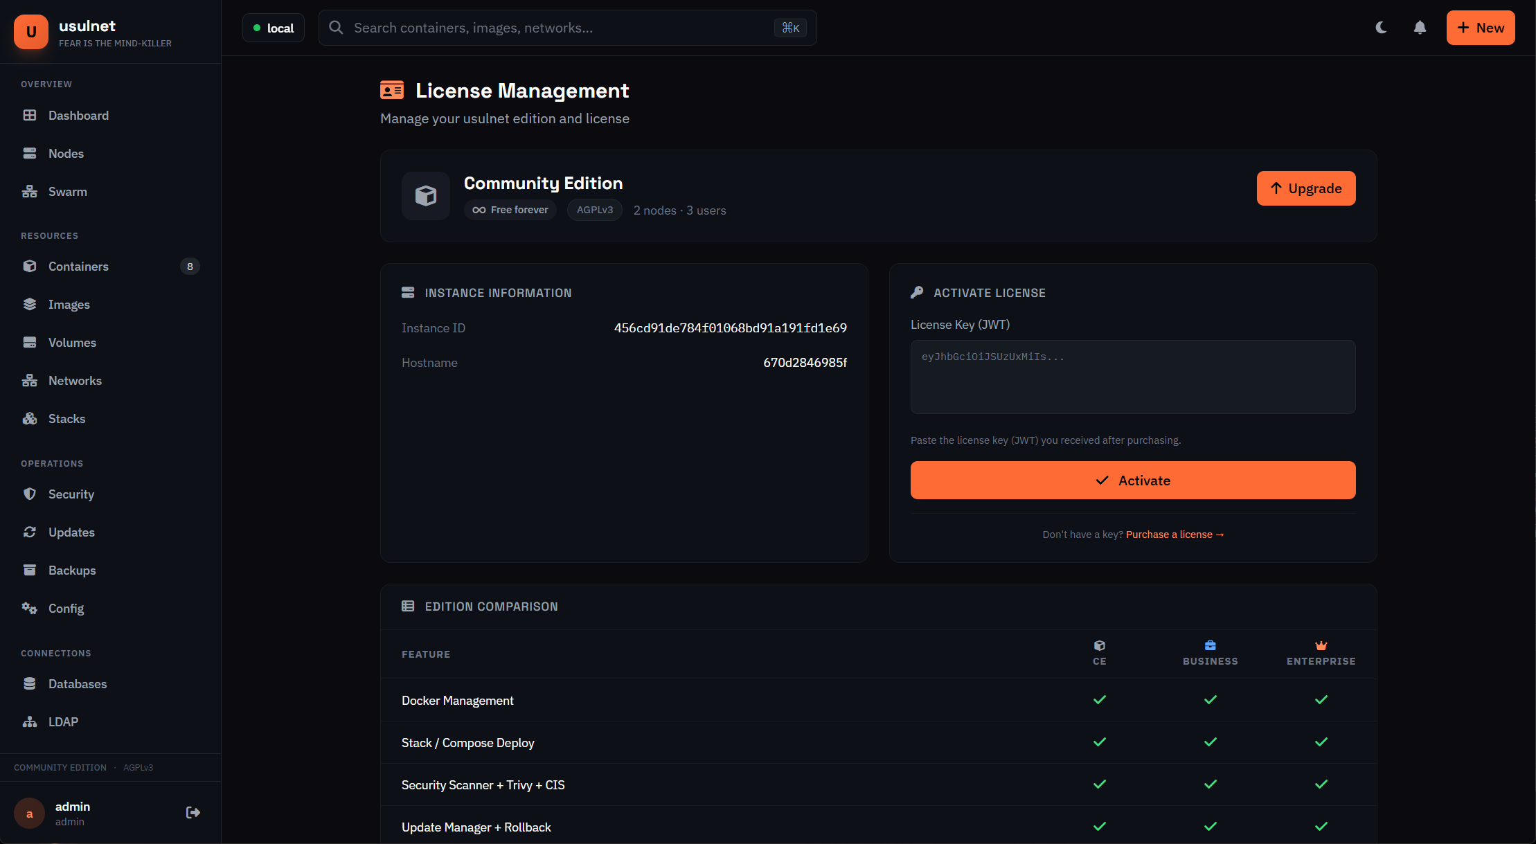
Task: Click inside the License Key JWT field
Action: point(1133,377)
